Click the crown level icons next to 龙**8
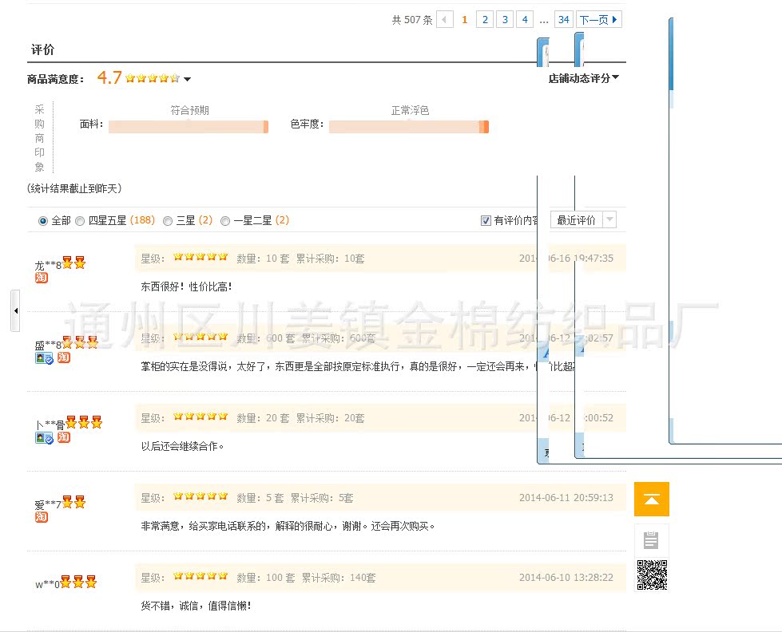 click(73, 263)
